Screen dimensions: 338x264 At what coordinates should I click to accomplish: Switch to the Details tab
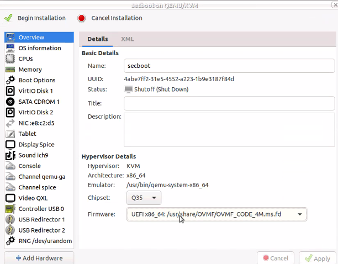coord(97,39)
